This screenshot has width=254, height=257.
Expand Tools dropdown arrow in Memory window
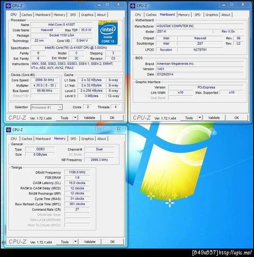click(x=76, y=241)
